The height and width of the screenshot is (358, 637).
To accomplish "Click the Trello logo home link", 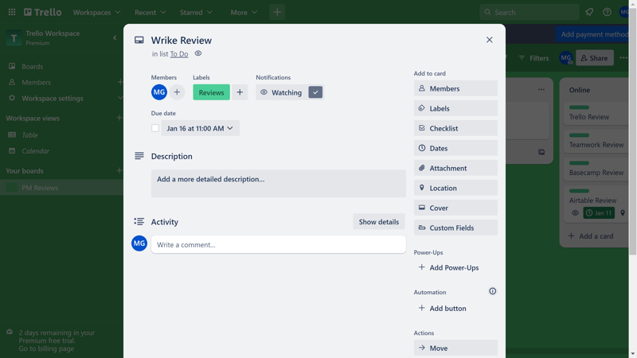I will coord(43,12).
